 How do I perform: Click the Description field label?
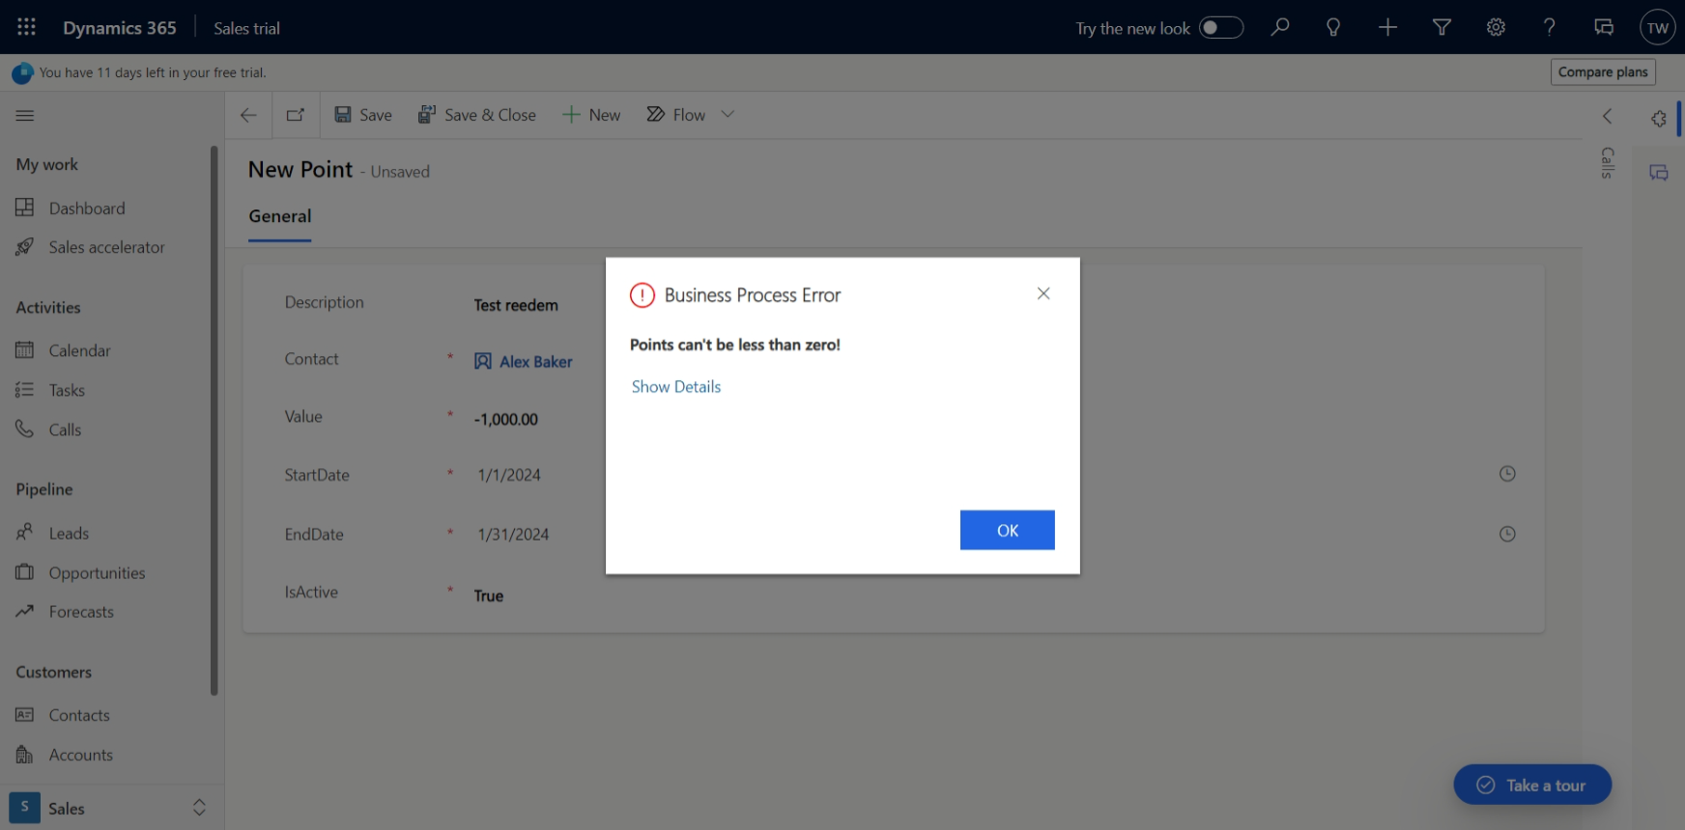[324, 302]
